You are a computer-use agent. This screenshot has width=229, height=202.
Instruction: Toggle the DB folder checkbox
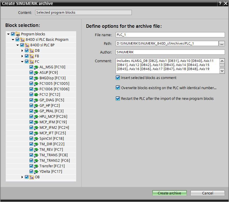click(27, 51)
